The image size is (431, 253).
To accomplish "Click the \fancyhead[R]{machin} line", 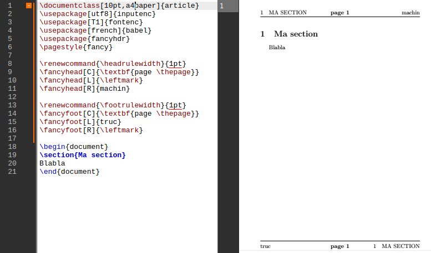I will [x=84, y=89].
